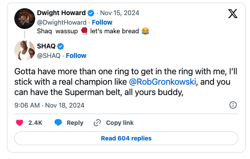Open the tweet info circle icon

click(x=233, y=105)
